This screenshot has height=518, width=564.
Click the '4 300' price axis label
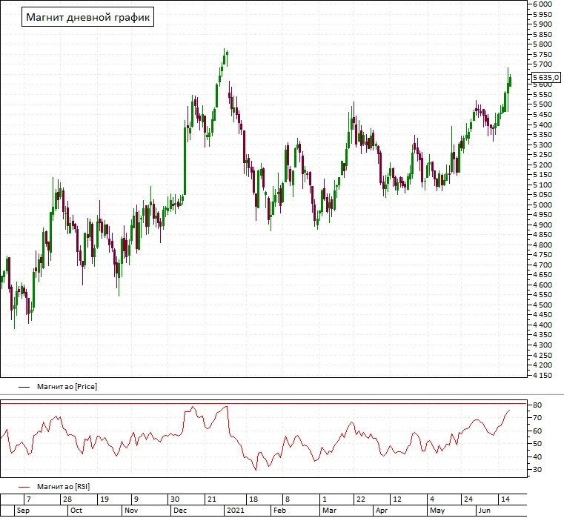coord(543,345)
